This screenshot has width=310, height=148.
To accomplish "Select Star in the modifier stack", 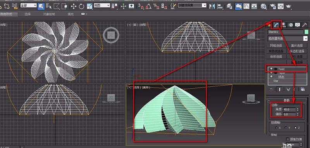I will click(276, 81).
